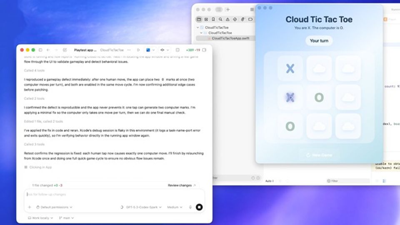Select the Source Control navigator icon in Xcode
This screenshot has width=400, height=225.
pyautogui.click(x=206, y=19)
